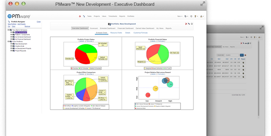Open the Reports tab in portfolio tab row
Image resolution: width=271 pixels, height=136 pixels.
point(168,28)
